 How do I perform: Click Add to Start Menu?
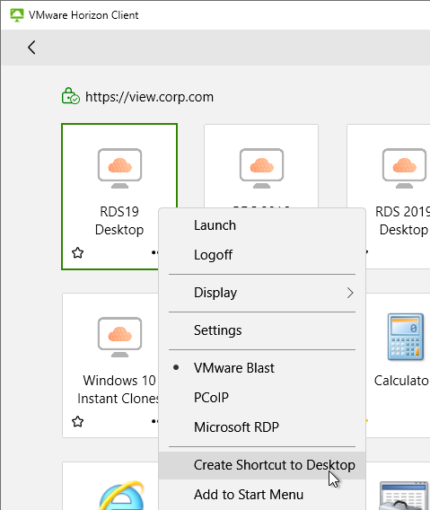click(262, 495)
